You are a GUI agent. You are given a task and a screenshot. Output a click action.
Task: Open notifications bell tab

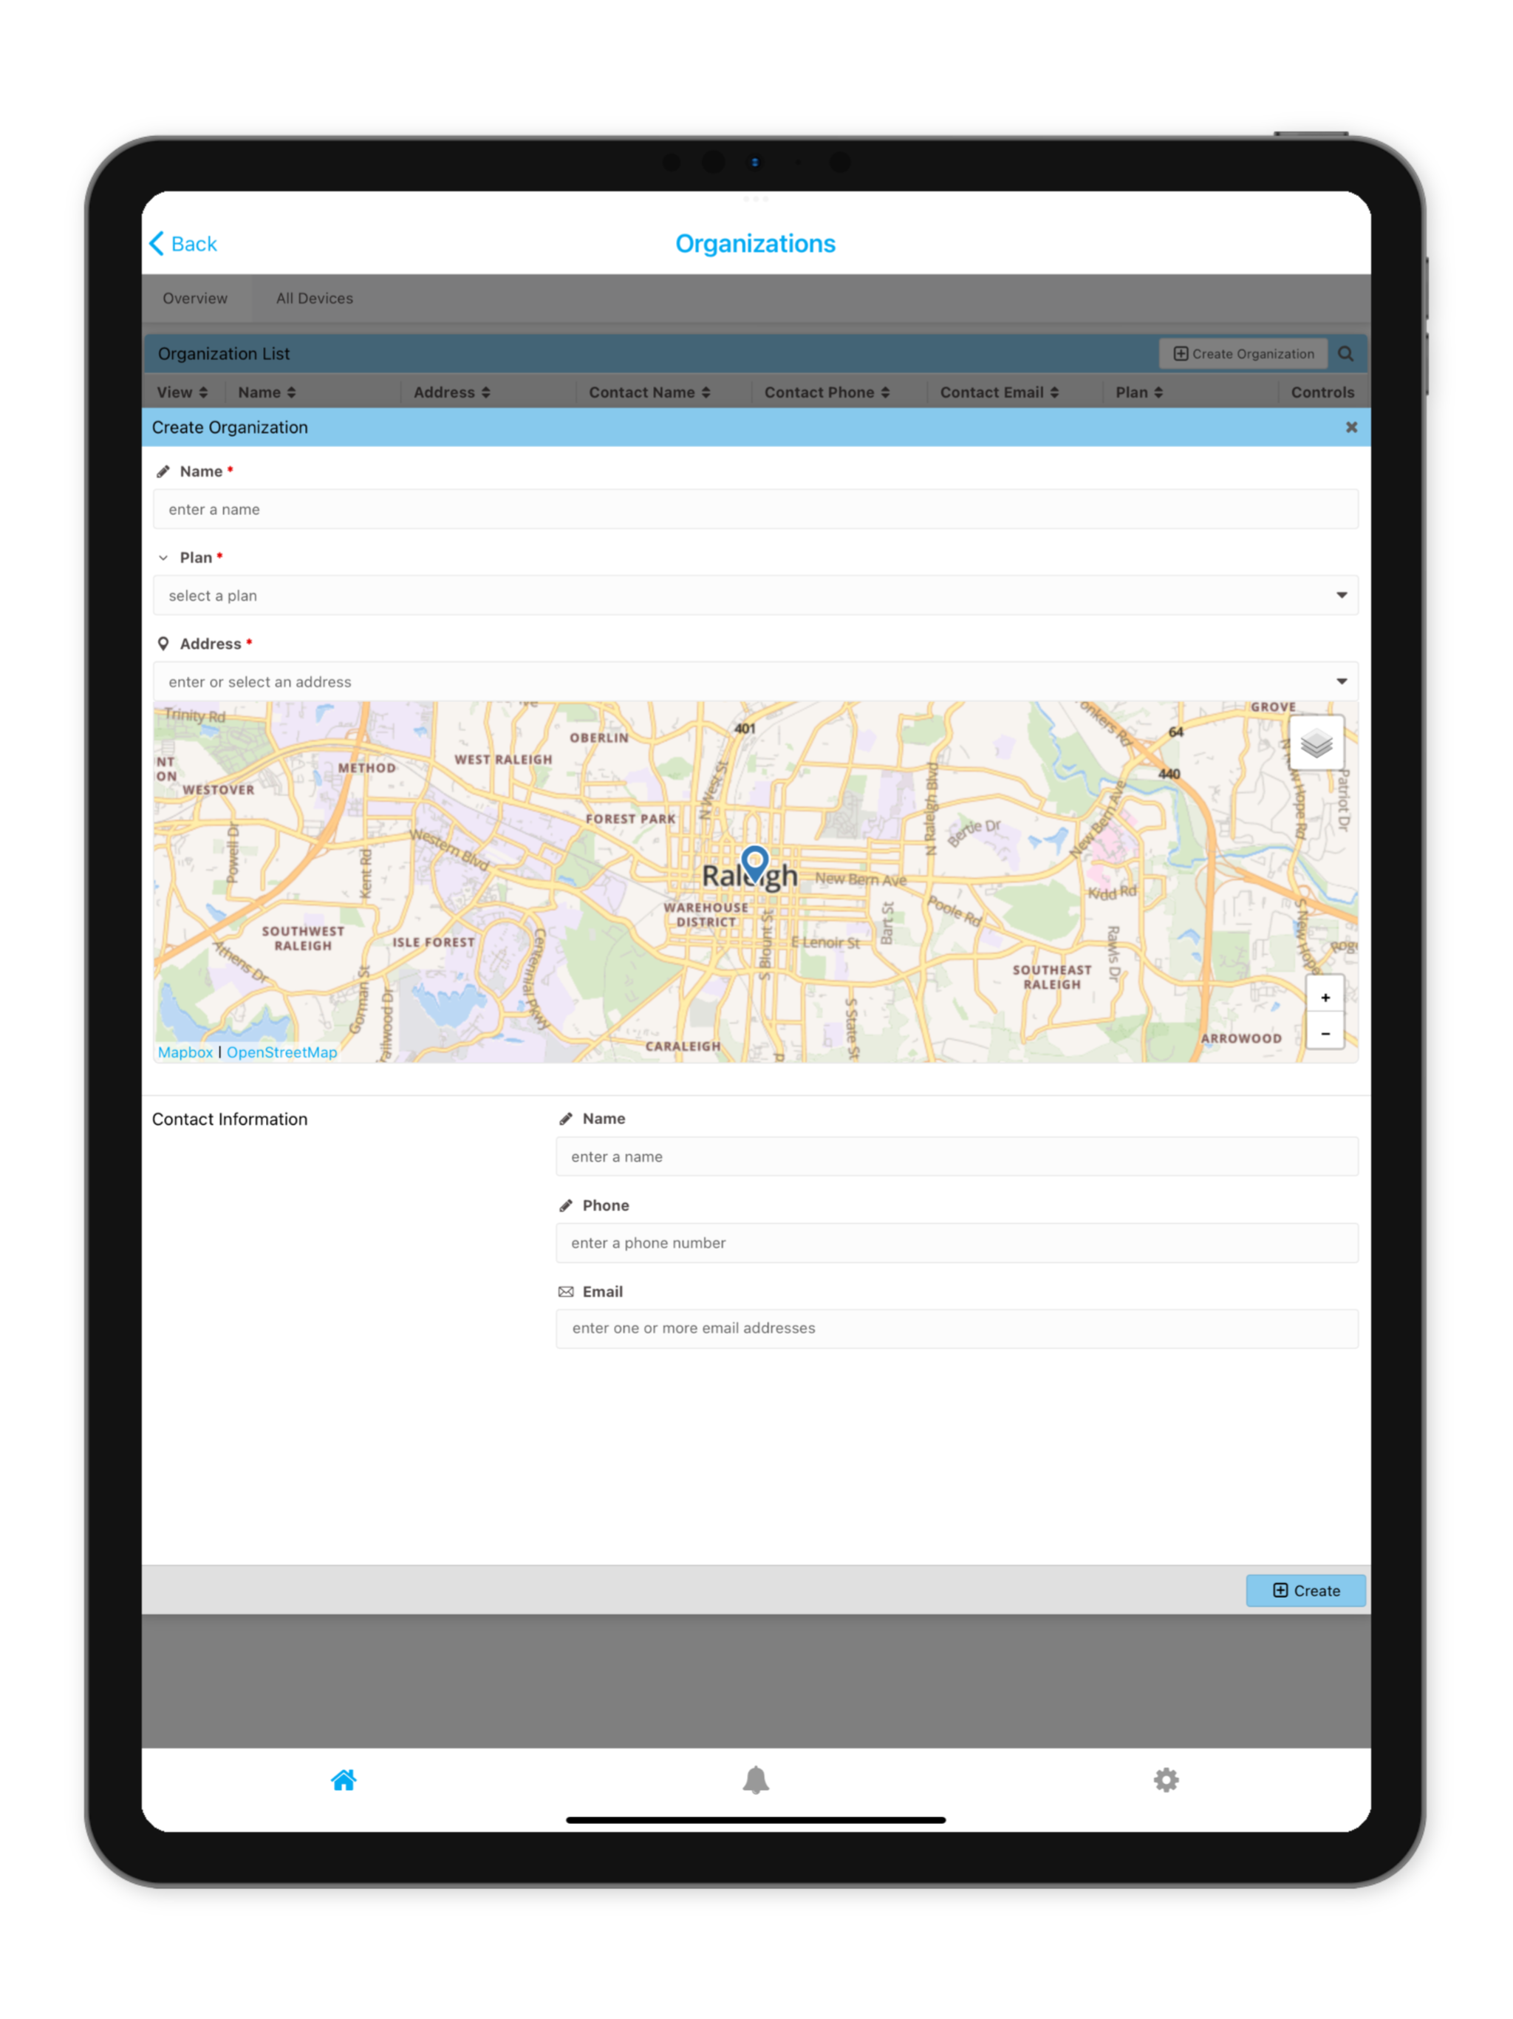756,1780
